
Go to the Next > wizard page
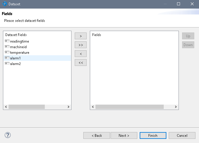click(x=124, y=136)
